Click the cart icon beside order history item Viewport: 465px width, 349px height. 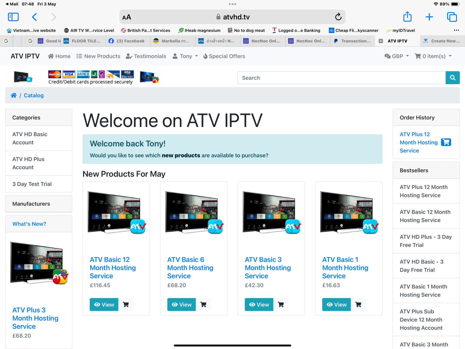tap(446, 142)
